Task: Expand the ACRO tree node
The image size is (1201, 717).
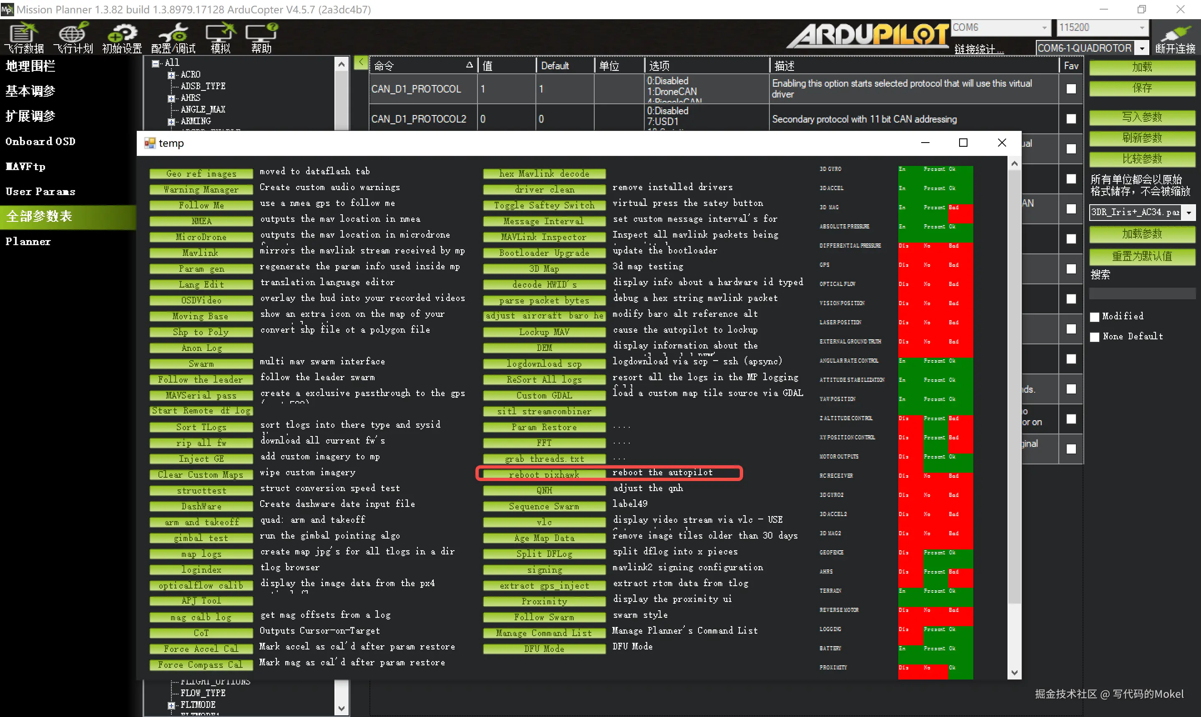Action: tap(171, 75)
